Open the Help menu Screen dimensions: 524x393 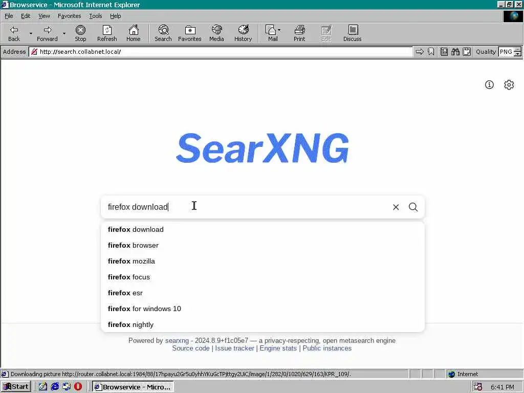(x=115, y=16)
